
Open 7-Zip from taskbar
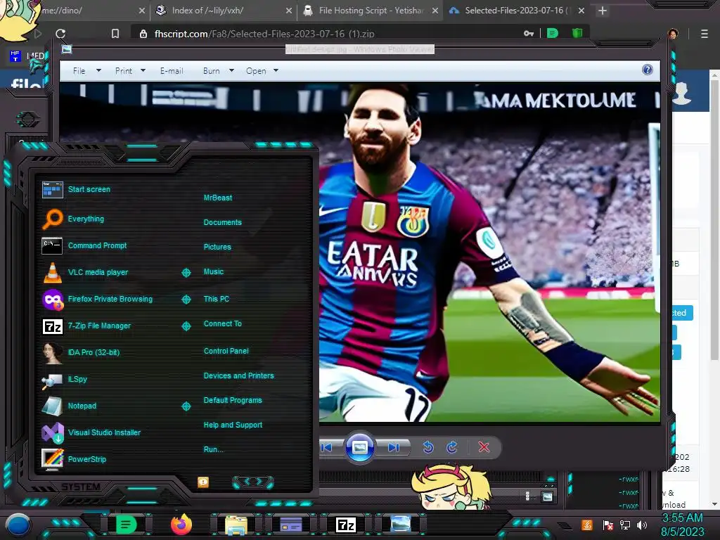(346, 525)
